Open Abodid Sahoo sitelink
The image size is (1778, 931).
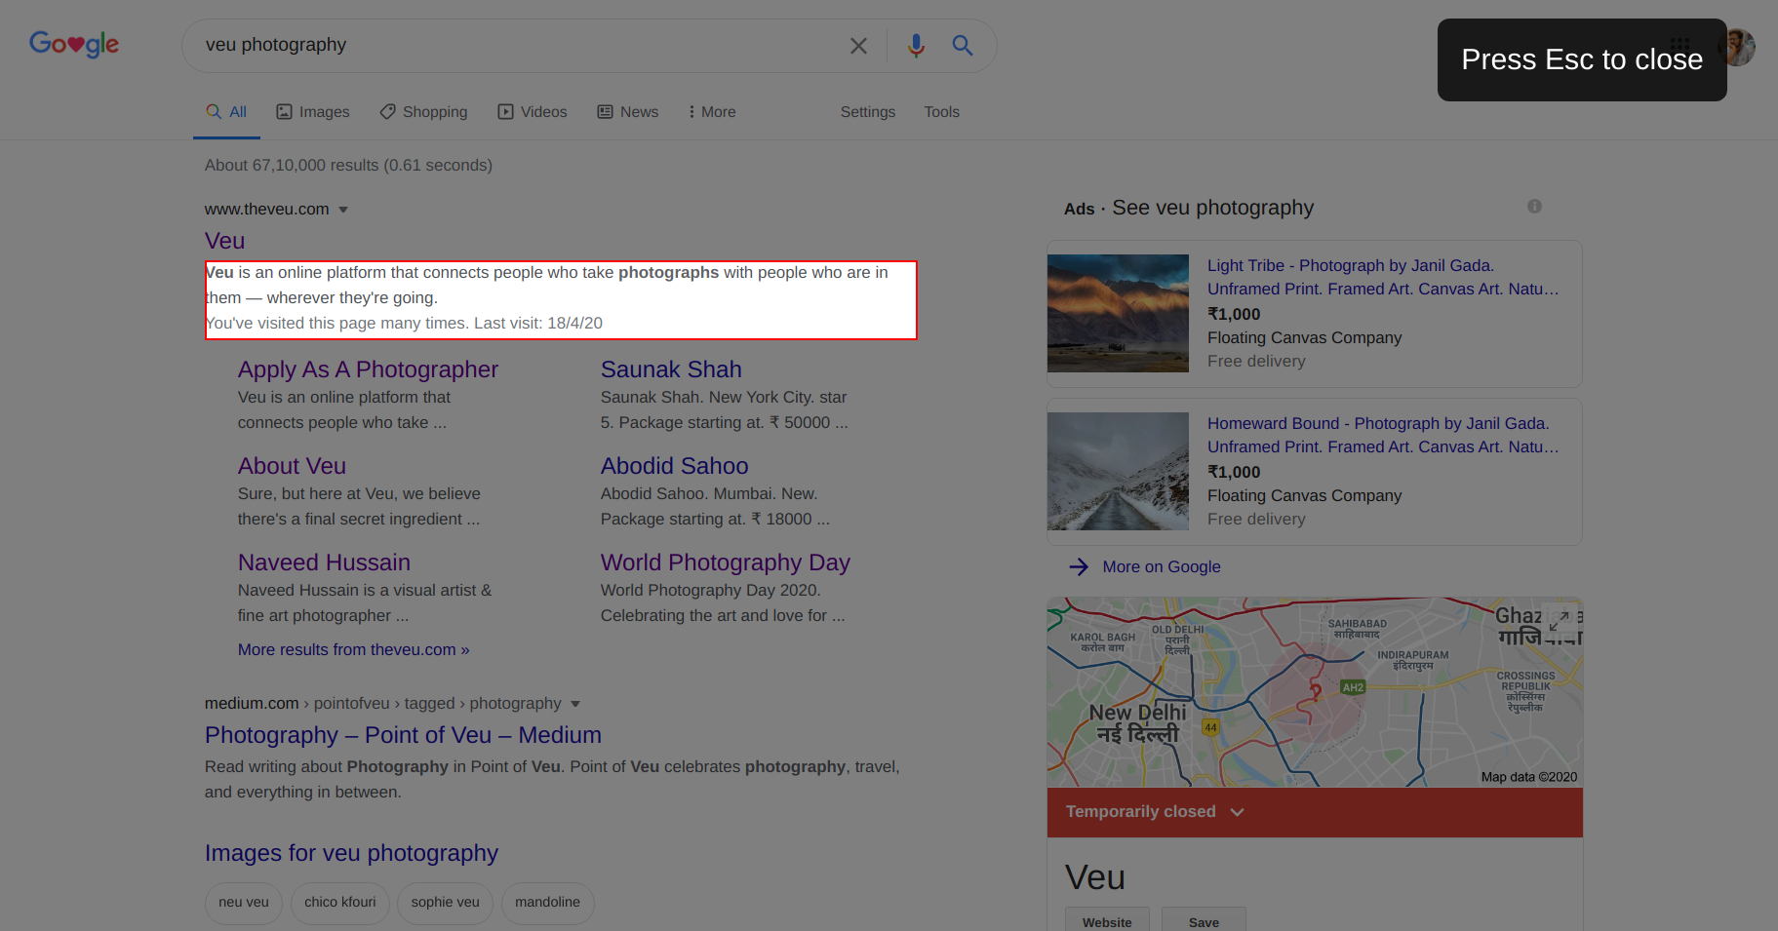pyautogui.click(x=674, y=466)
